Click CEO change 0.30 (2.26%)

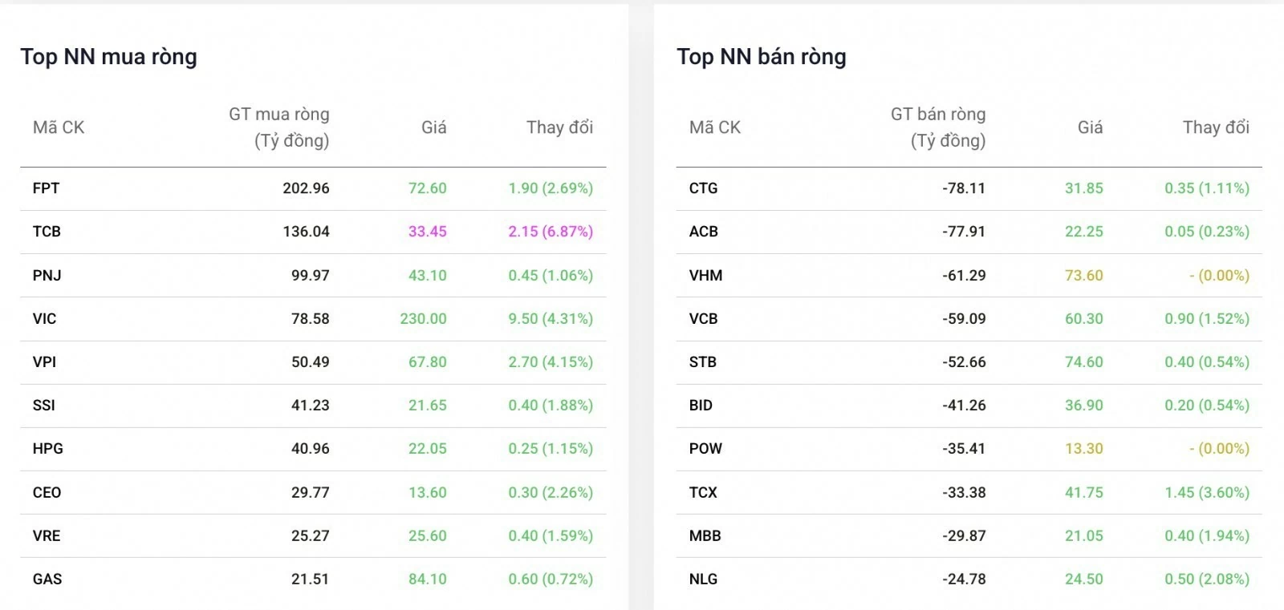[551, 493]
